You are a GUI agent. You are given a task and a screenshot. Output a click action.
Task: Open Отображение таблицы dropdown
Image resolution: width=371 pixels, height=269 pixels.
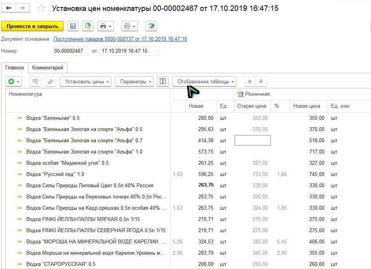[204, 81]
